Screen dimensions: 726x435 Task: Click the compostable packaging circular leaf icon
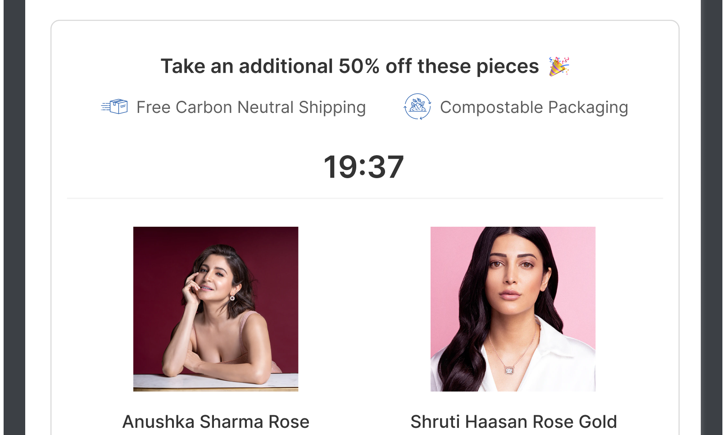click(x=417, y=107)
